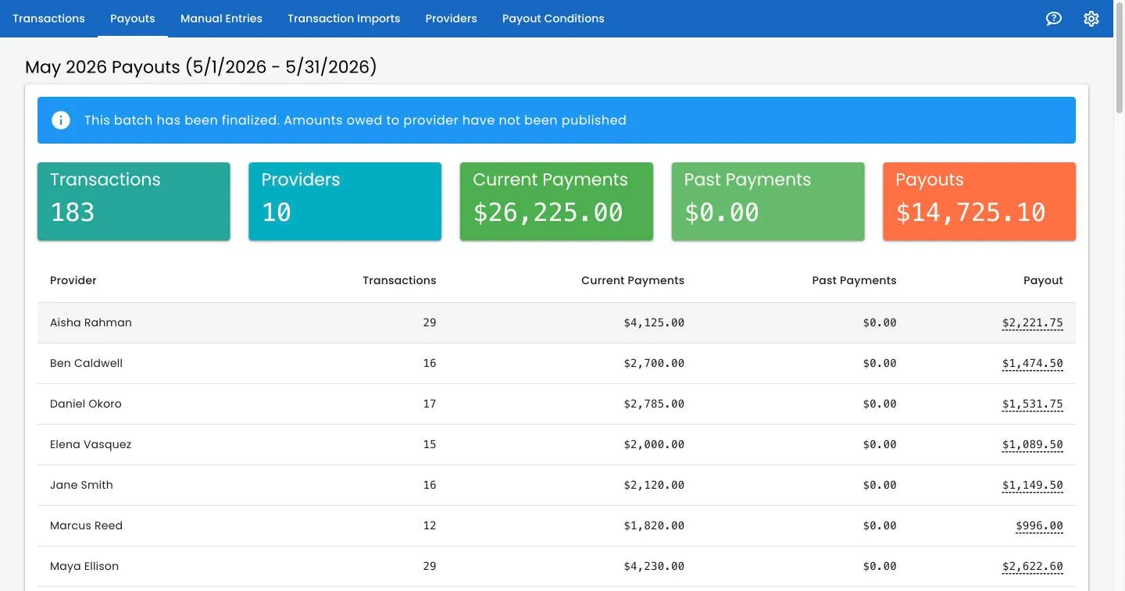View Maya Ellison's payout $2,622.60
Screen dimensions: 1125x591
[1033, 566]
